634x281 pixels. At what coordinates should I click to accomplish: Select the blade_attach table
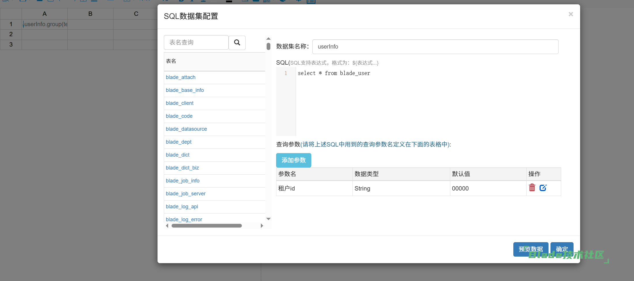(x=181, y=77)
